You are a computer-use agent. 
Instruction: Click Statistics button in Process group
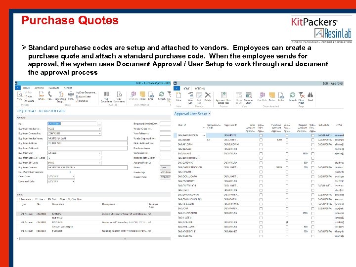tap(82, 101)
